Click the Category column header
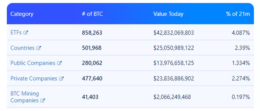The image size is (260, 111). (x=22, y=14)
